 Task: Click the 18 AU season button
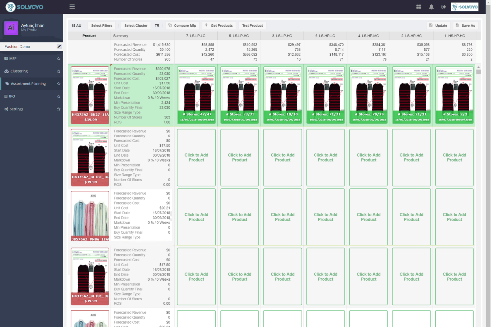[76, 26]
